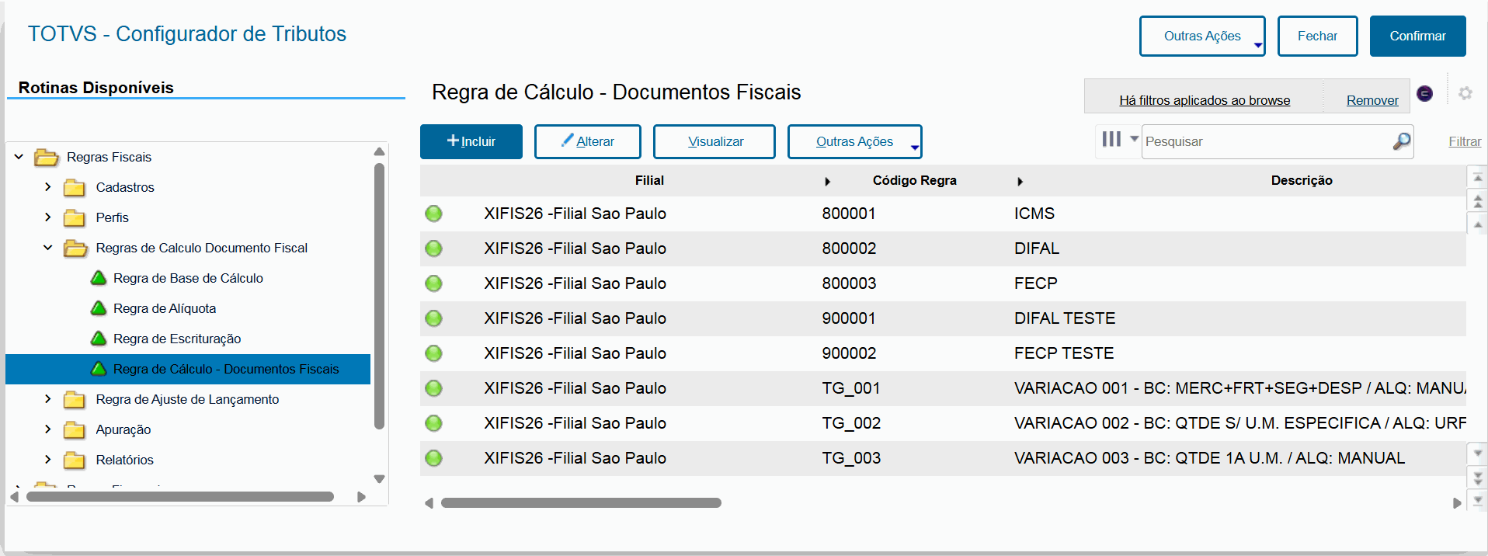Click the Remover filter link

1372,100
